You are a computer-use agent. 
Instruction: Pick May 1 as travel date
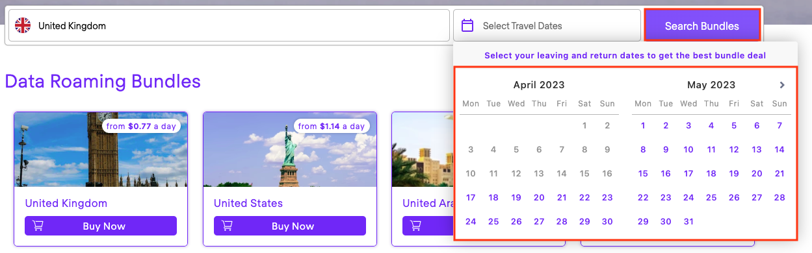click(643, 126)
